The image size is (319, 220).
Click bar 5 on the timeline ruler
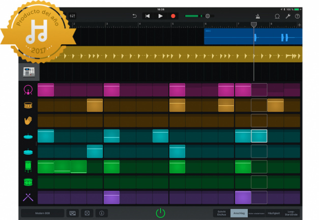172,24
